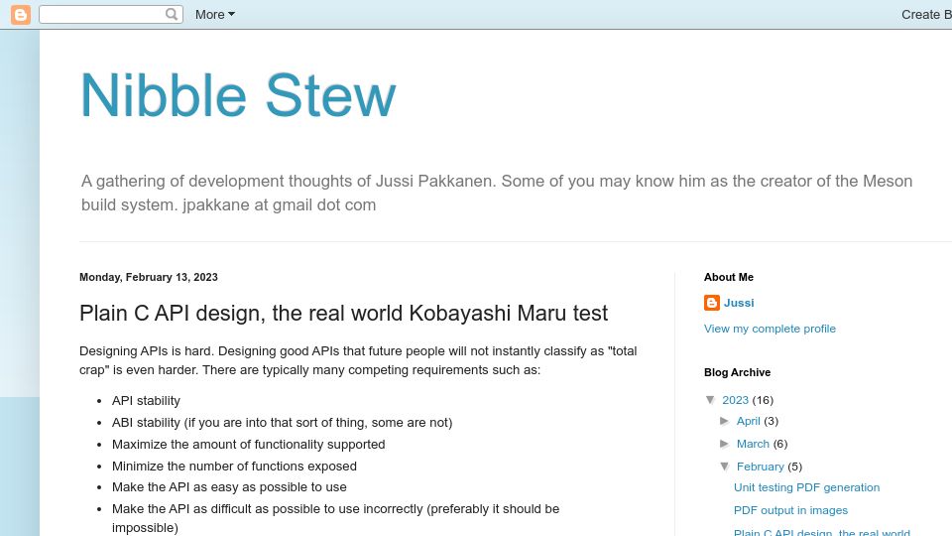The width and height of the screenshot is (952, 536).
Task: Click Make the API as difficult bullet
Action: coord(335,518)
